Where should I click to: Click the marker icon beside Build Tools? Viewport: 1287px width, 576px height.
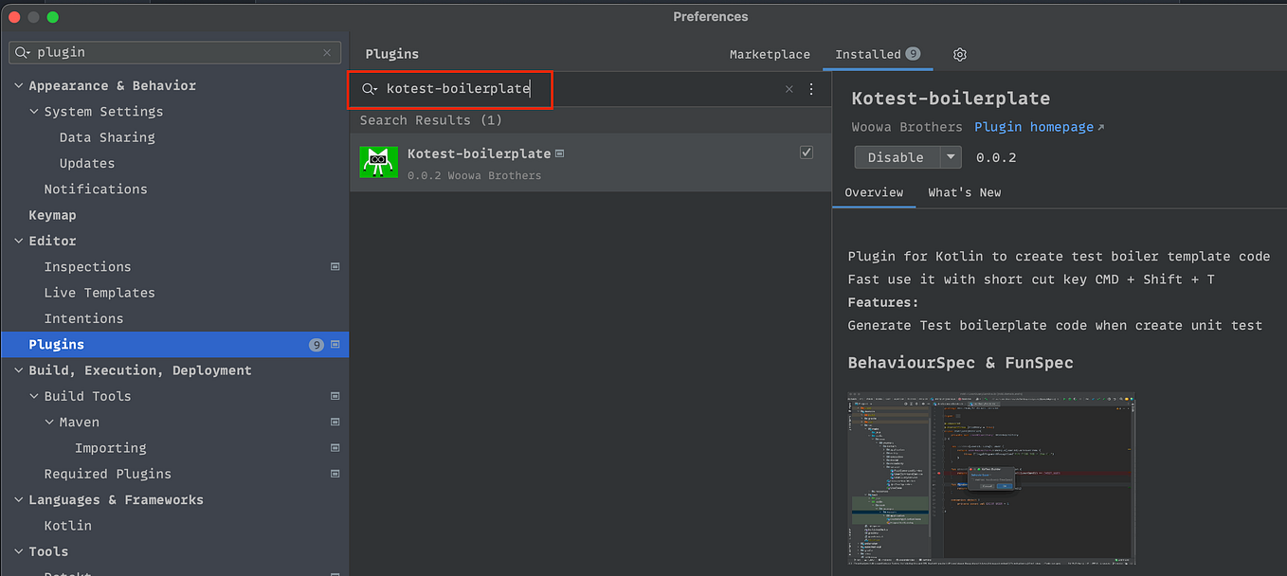(x=335, y=396)
